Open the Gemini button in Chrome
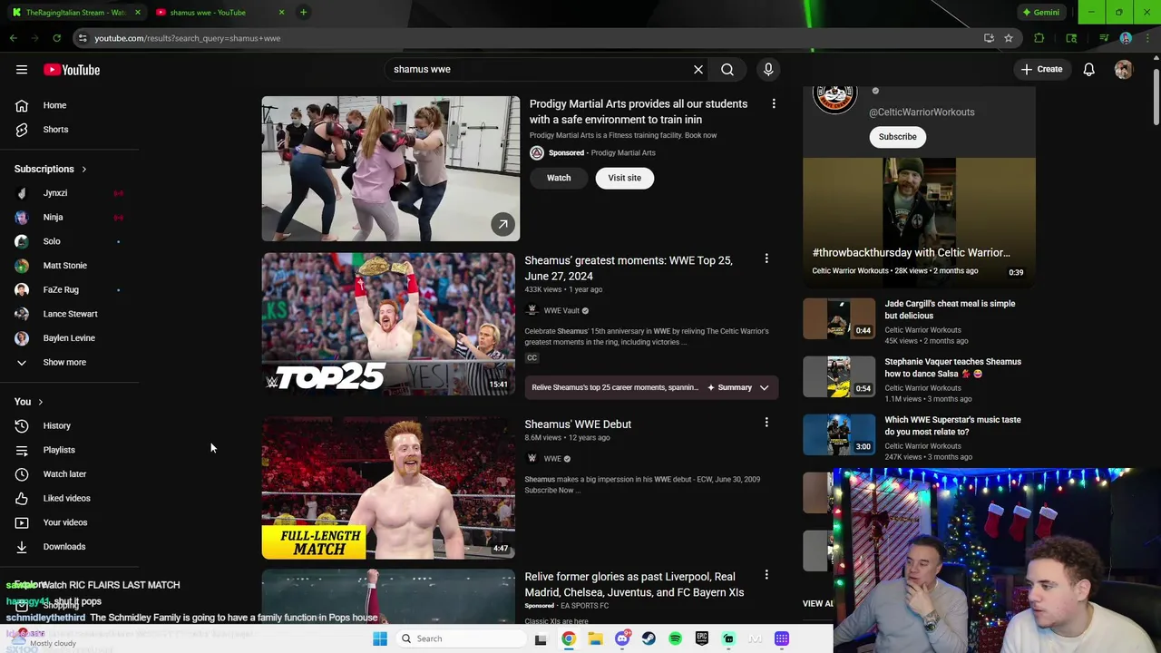Image resolution: width=1161 pixels, height=653 pixels. 1040,13
